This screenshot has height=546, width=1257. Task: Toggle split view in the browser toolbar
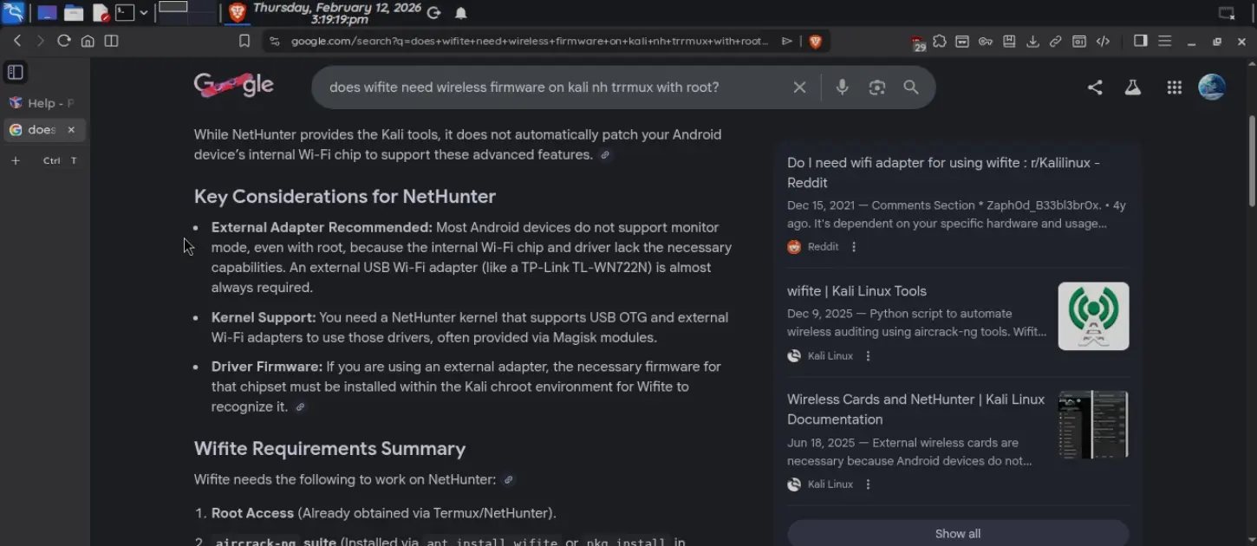[x=111, y=41]
